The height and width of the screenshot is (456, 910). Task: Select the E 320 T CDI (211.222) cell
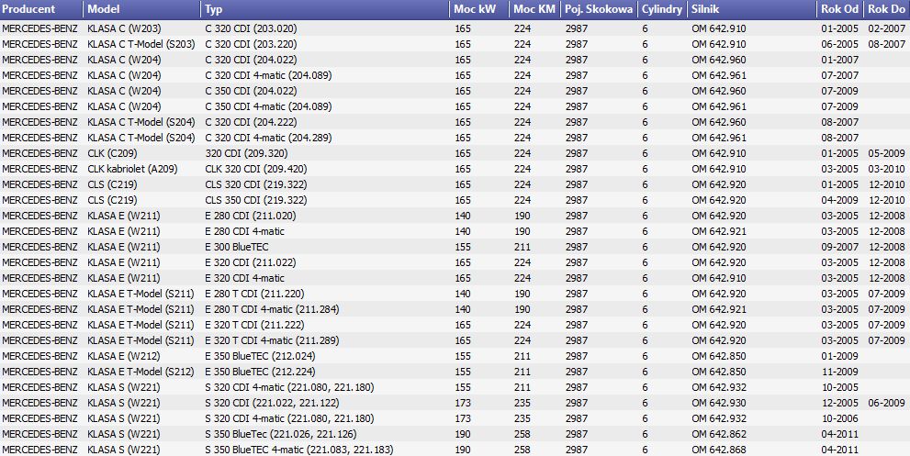[x=254, y=325]
